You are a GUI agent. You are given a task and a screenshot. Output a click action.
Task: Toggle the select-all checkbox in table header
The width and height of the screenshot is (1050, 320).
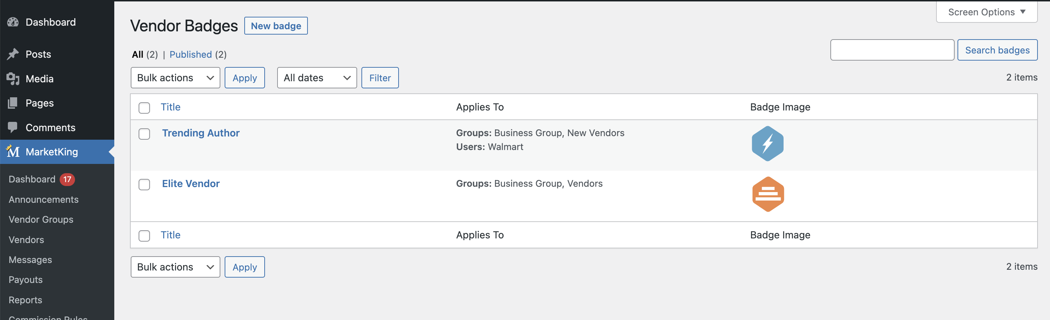[144, 108]
